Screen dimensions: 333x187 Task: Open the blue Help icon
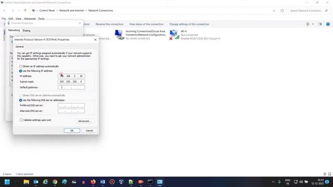[328, 24]
